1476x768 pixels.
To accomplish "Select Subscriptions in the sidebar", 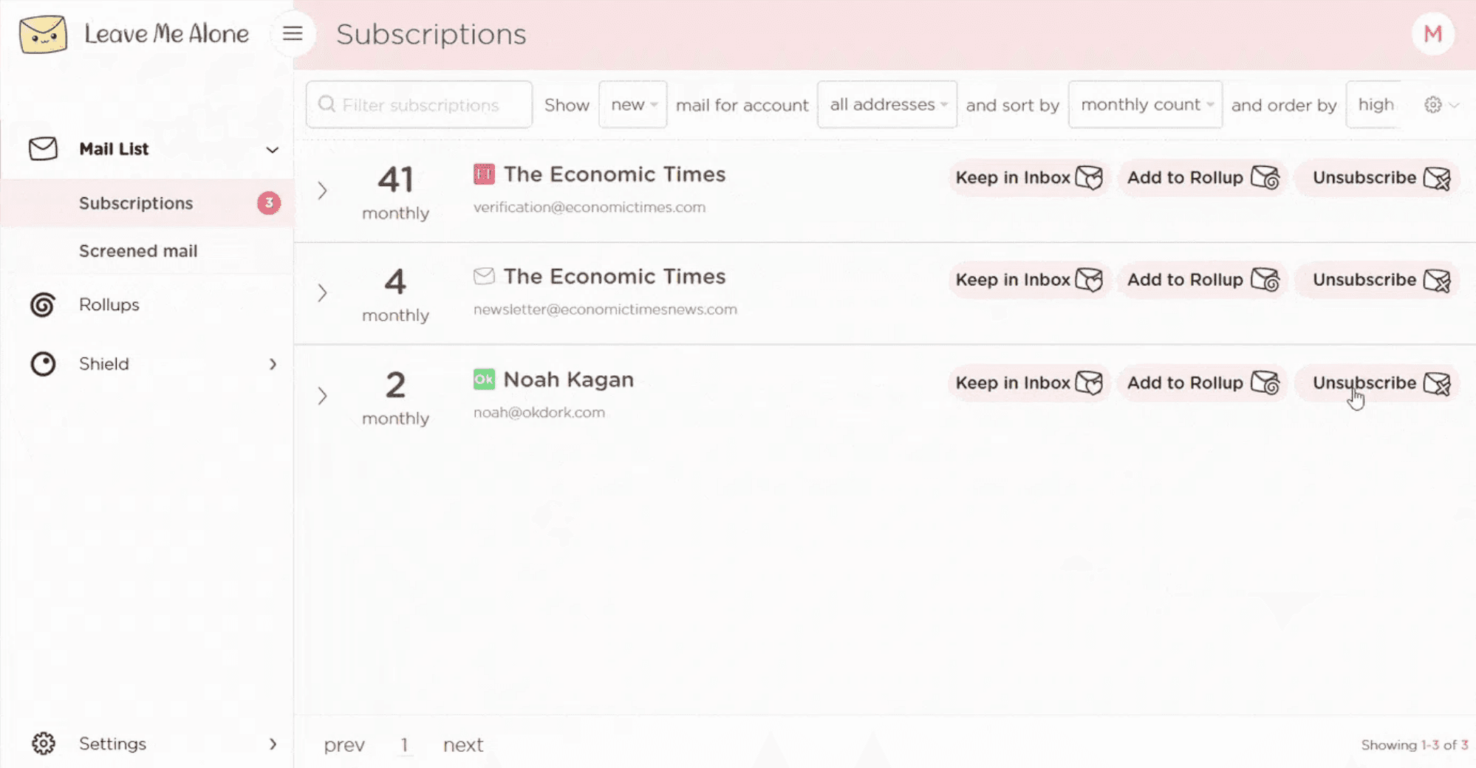I will tap(136, 203).
